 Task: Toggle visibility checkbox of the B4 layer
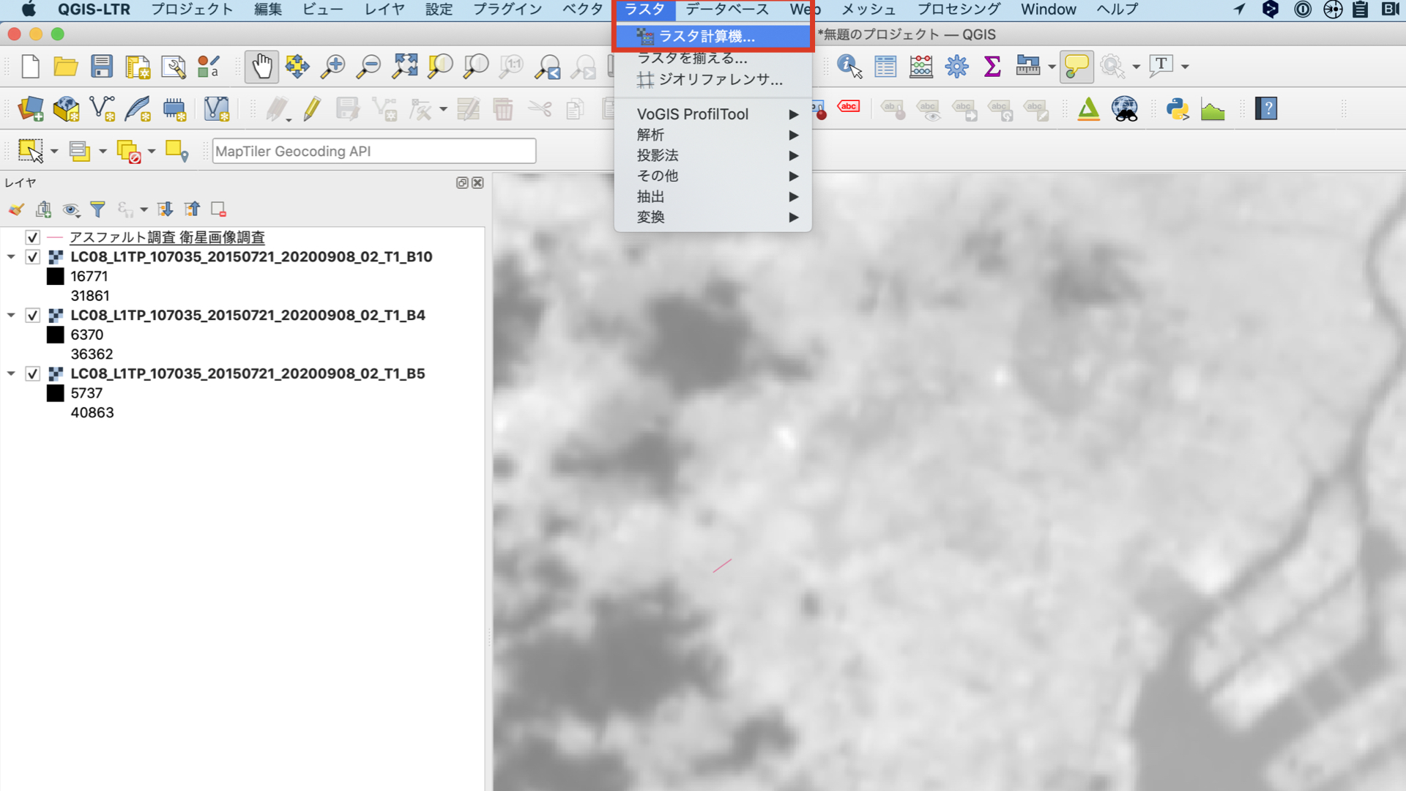coord(32,316)
